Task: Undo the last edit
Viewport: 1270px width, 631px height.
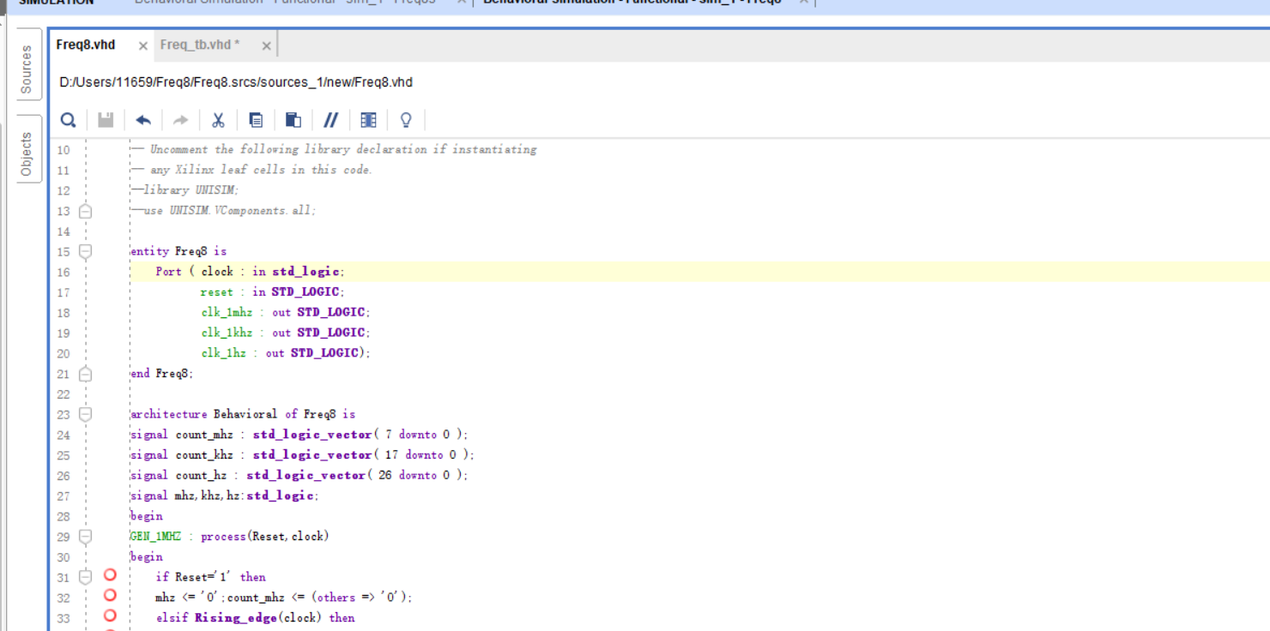Action: point(143,120)
